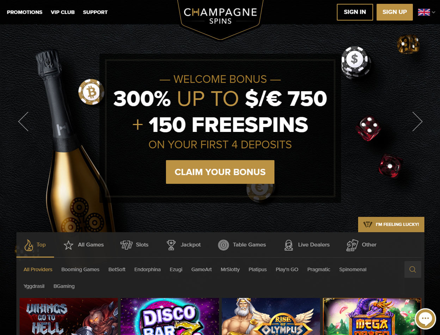Expand the language flag dropdown
Screen dimensions: 440x335
427,12
